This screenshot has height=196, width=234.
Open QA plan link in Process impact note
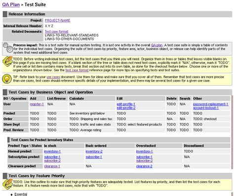pyautogui.click(x=156, y=45)
